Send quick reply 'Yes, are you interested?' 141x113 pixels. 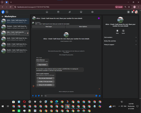[45, 78]
